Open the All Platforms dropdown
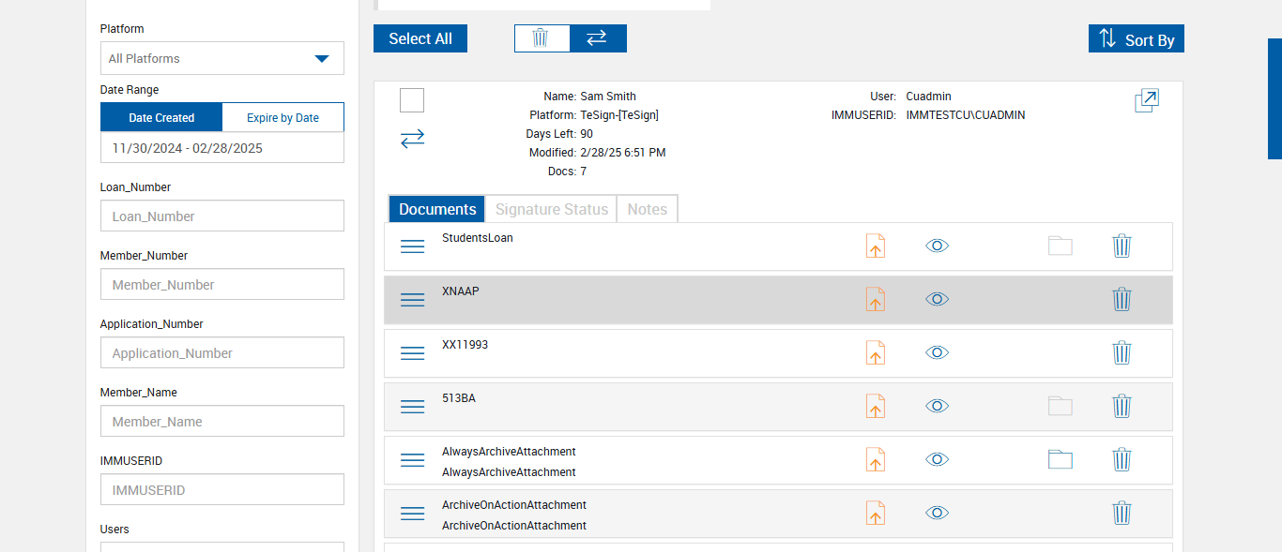 tap(222, 58)
